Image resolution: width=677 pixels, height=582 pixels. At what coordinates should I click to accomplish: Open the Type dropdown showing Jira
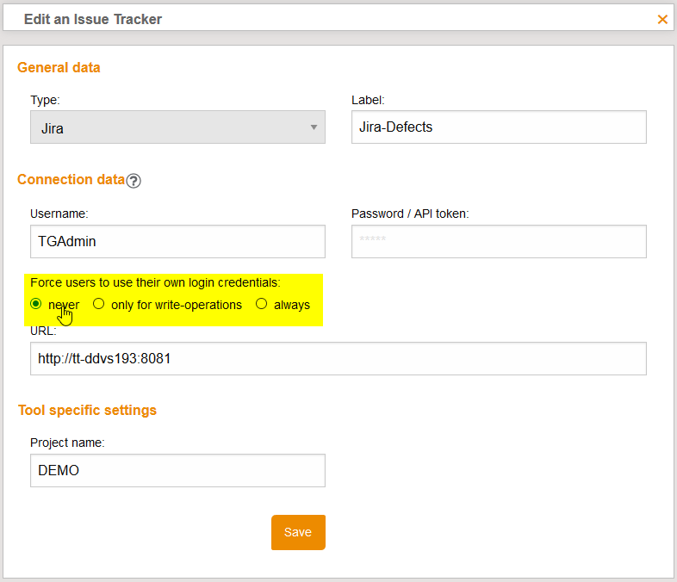click(177, 127)
